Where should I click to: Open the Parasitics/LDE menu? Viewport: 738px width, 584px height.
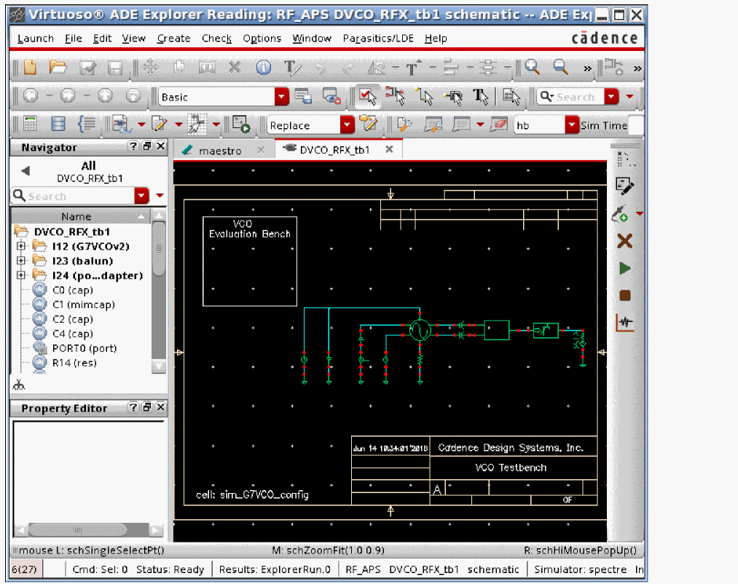click(x=378, y=39)
